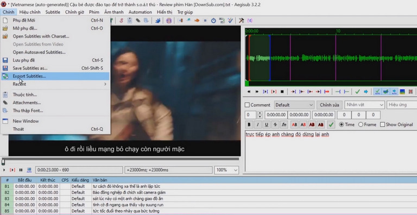
Task: Open the Styles Manager toolbar icon
Action: point(121,21)
